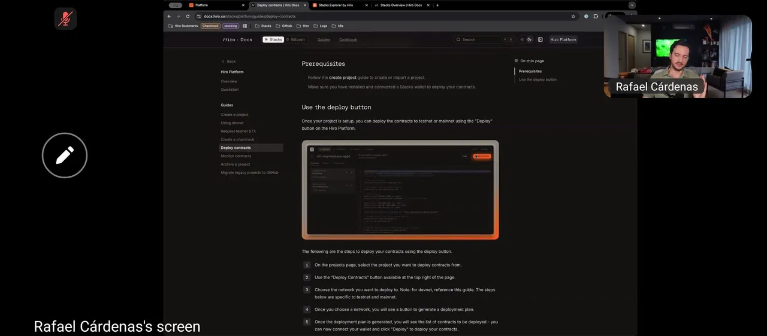767x336 pixels.
Task: Click the deploy button screenshot image
Action: point(400,190)
